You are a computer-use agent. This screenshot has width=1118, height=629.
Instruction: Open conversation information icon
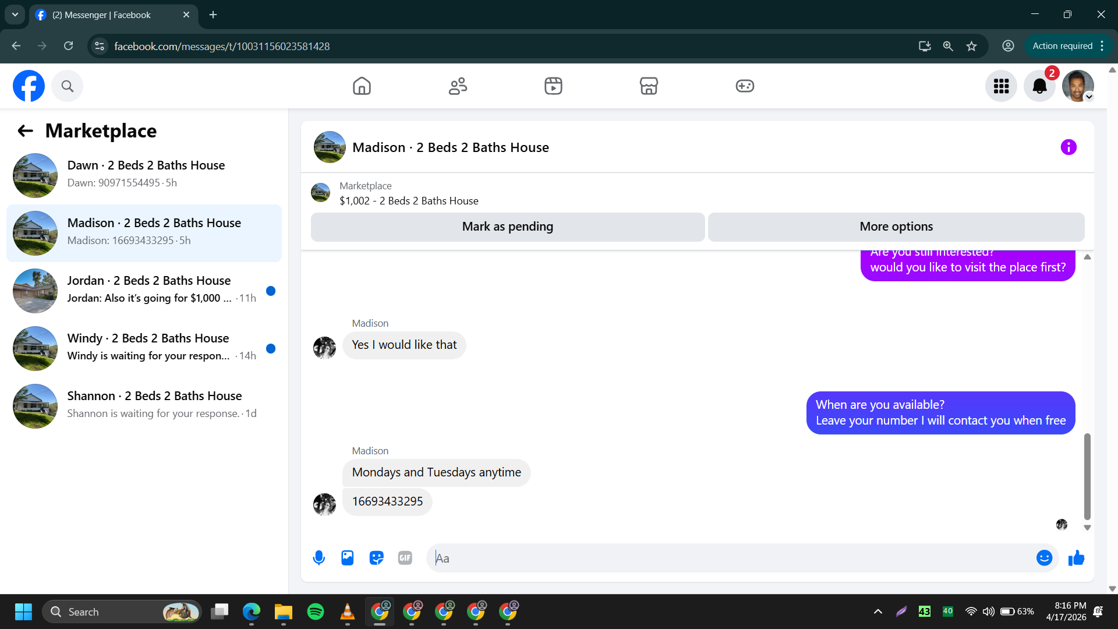[x=1069, y=147]
